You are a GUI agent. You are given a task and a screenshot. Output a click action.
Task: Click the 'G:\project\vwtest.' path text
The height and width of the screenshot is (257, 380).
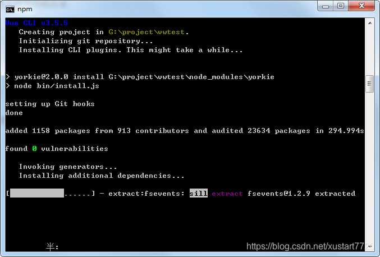click(x=149, y=32)
